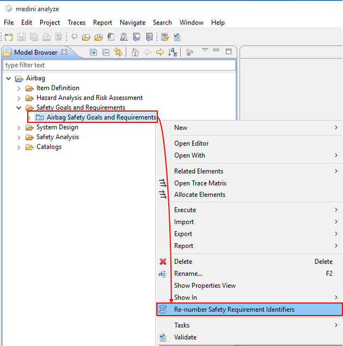Screen dimensions: 343x346
Task: Open the Execute submenu
Action: pyautogui.click(x=249, y=210)
